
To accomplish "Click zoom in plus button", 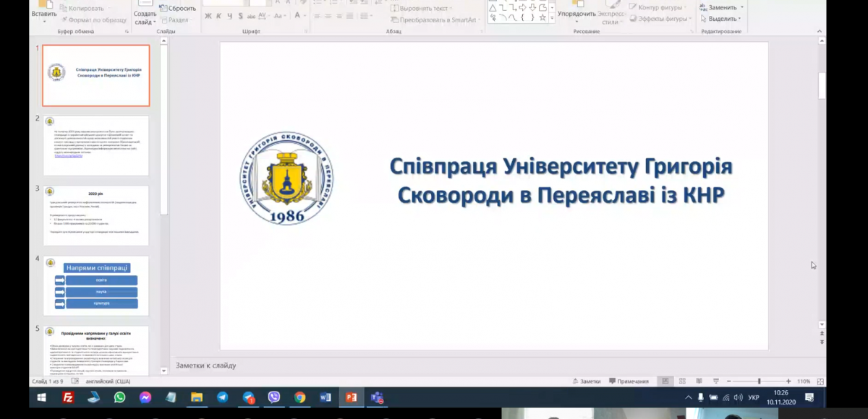I will tap(790, 381).
